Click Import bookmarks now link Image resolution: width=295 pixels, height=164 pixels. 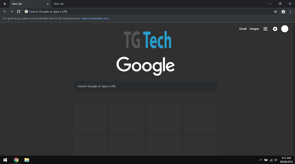click(96, 18)
